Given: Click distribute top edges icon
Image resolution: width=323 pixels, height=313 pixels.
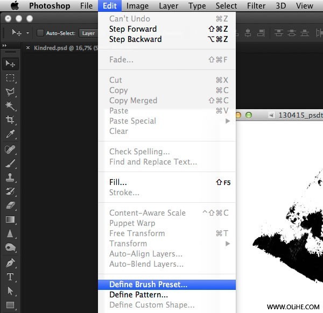Looking at the screenshot, I should tap(279, 33).
